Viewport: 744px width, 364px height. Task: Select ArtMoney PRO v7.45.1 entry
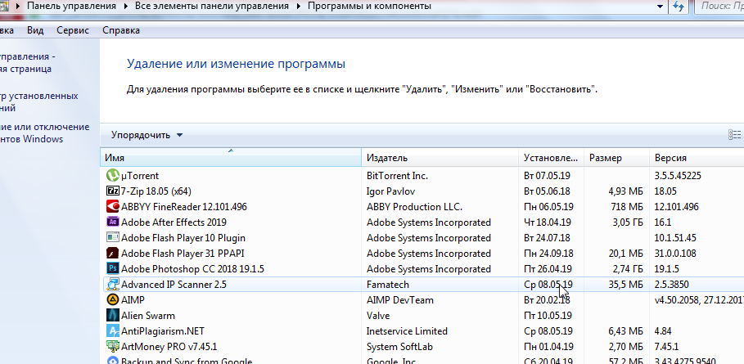[x=169, y=347]
